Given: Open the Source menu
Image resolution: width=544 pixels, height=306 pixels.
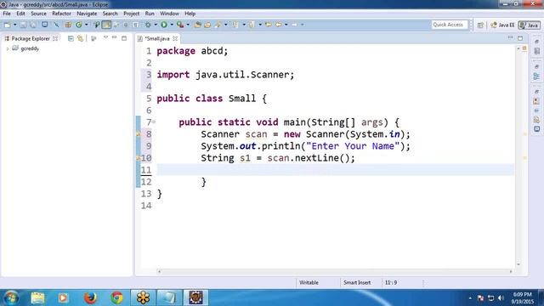Looking at the screenshot, I should pos(38,14).
